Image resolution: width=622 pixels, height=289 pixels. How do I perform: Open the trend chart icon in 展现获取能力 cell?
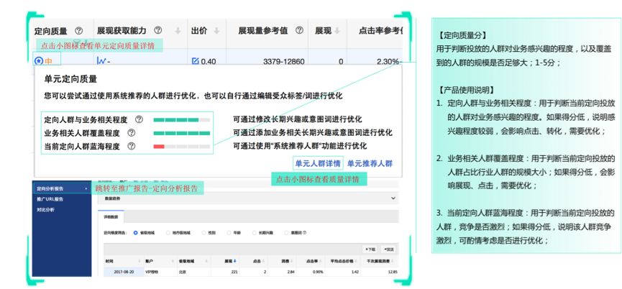tap(101, 61)
